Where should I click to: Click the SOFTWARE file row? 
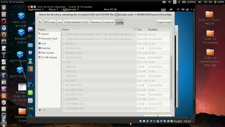click(x=116, y=99)
